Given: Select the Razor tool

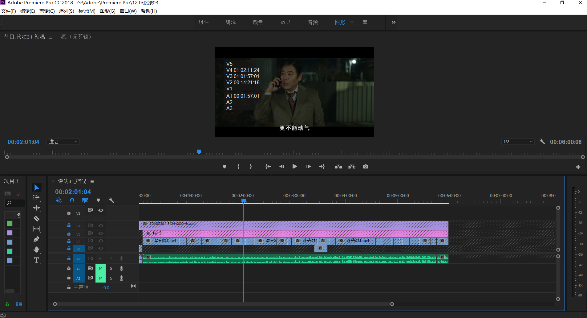Looking at the screenshot, I should pyautogui.click(x=37, y=218).
